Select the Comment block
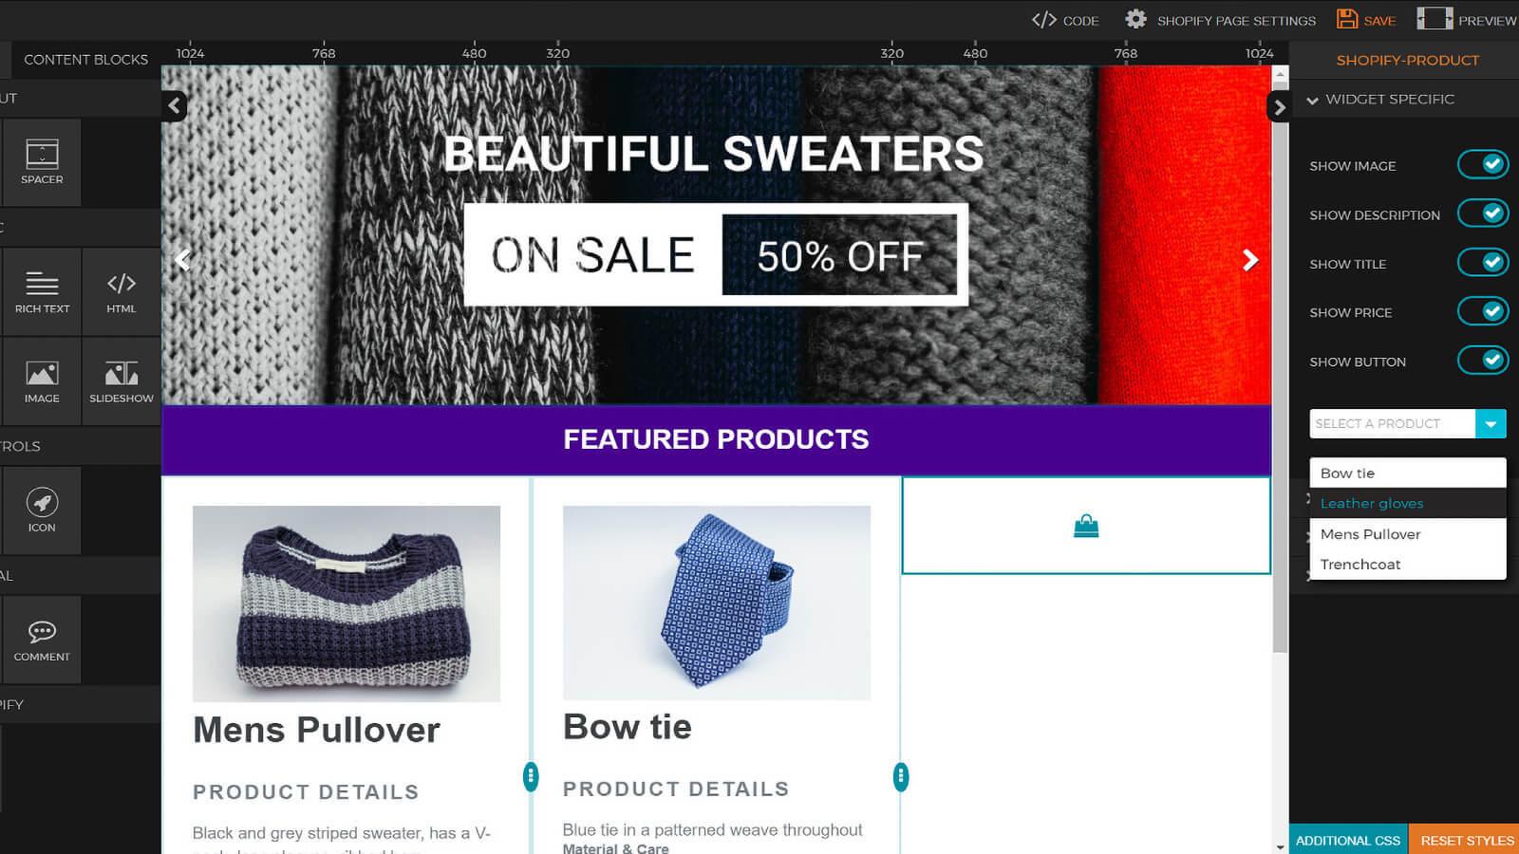The image size is (1519, 854). [x=42, y=640]
